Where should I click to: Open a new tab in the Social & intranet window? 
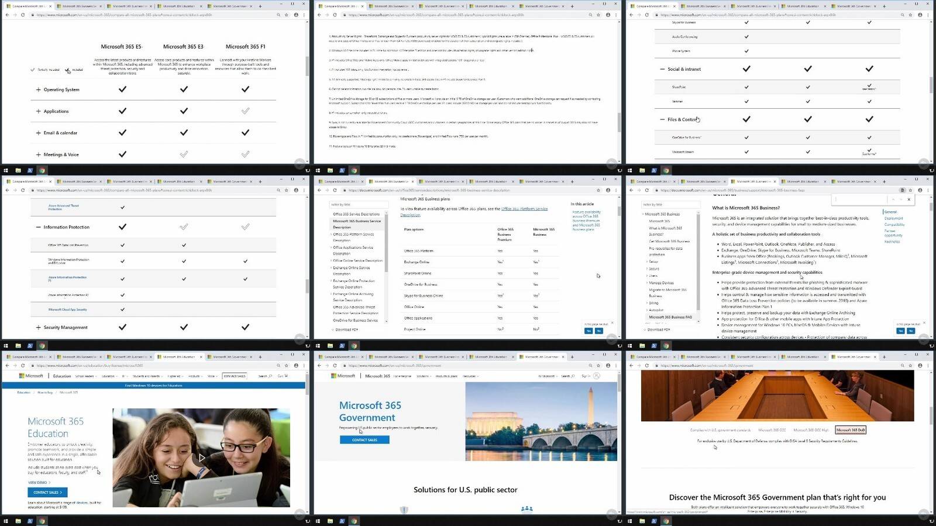click(885, 6)
